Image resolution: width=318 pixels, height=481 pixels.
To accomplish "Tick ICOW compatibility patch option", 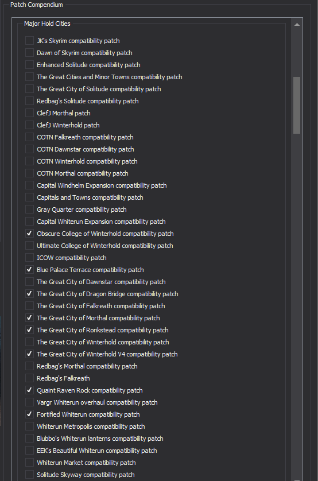I will [29, 258].
